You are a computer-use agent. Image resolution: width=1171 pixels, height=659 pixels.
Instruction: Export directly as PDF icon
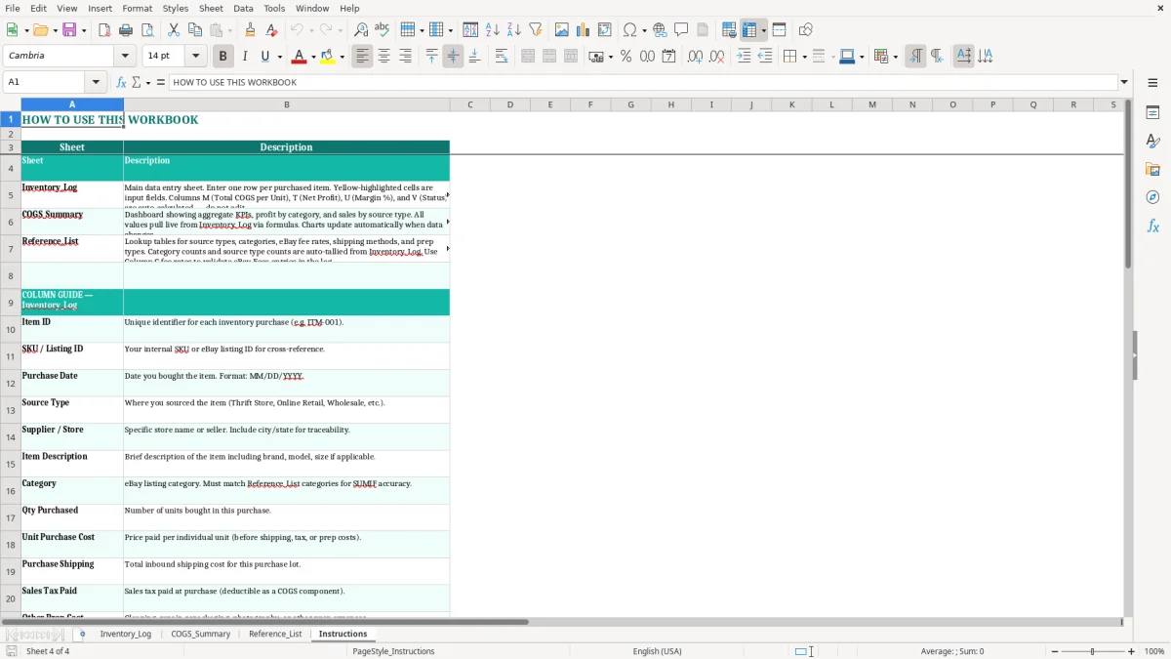(104, 30)
